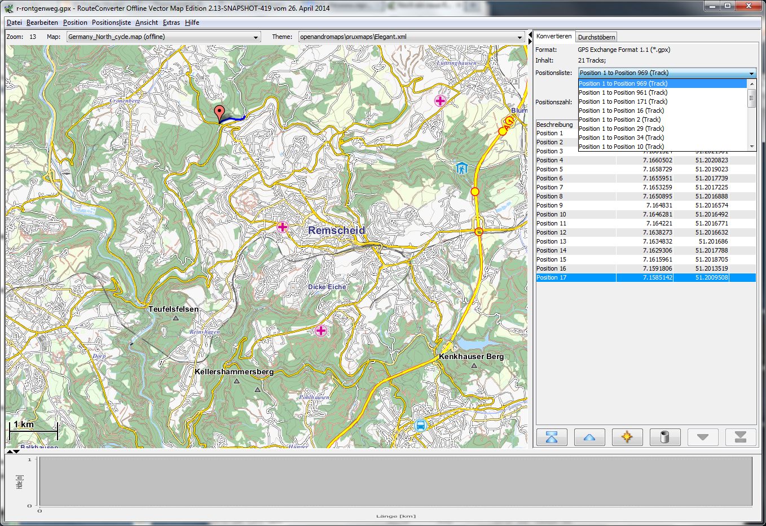Click the blue move-up arrow button
This screenshot has width=766, height=526.
[x=589, y=437]
